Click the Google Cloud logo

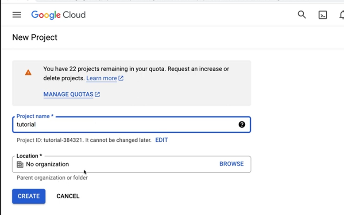(x=58, y=15)
